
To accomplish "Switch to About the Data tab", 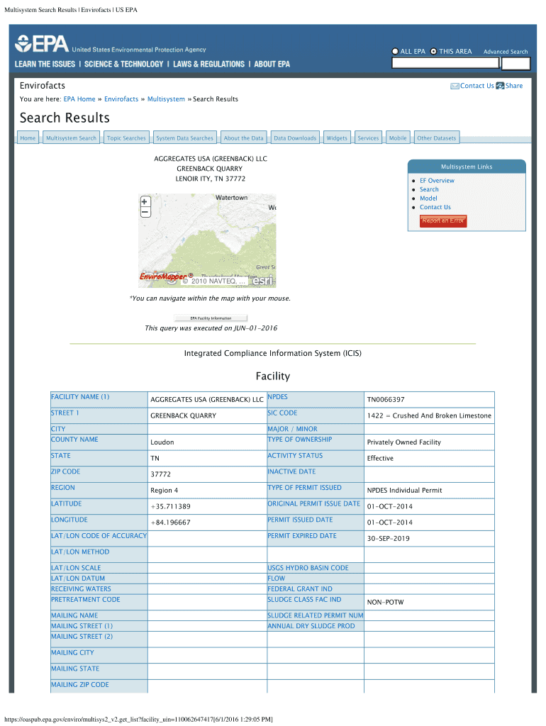I will tap(244, 138).
